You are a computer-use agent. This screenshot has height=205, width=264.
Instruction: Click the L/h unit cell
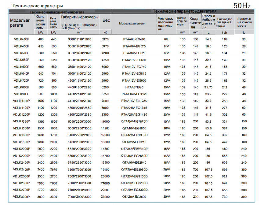click(x=224, y=32)
